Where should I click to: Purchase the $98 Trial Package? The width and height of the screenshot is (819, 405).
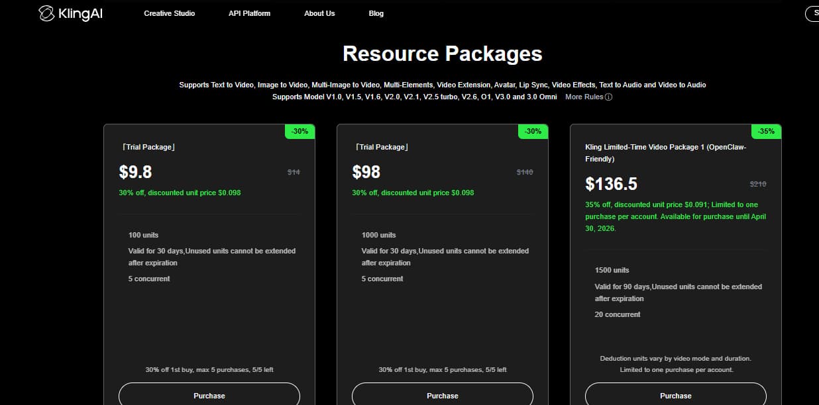click(x=443, y=395)
